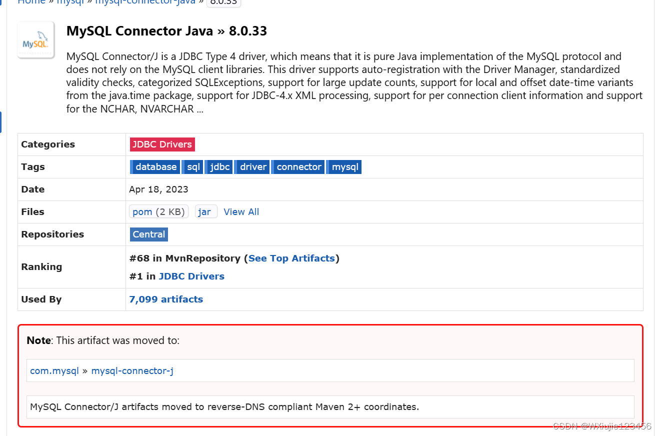Download the pom (2 KB) file

tap(158, 212)
